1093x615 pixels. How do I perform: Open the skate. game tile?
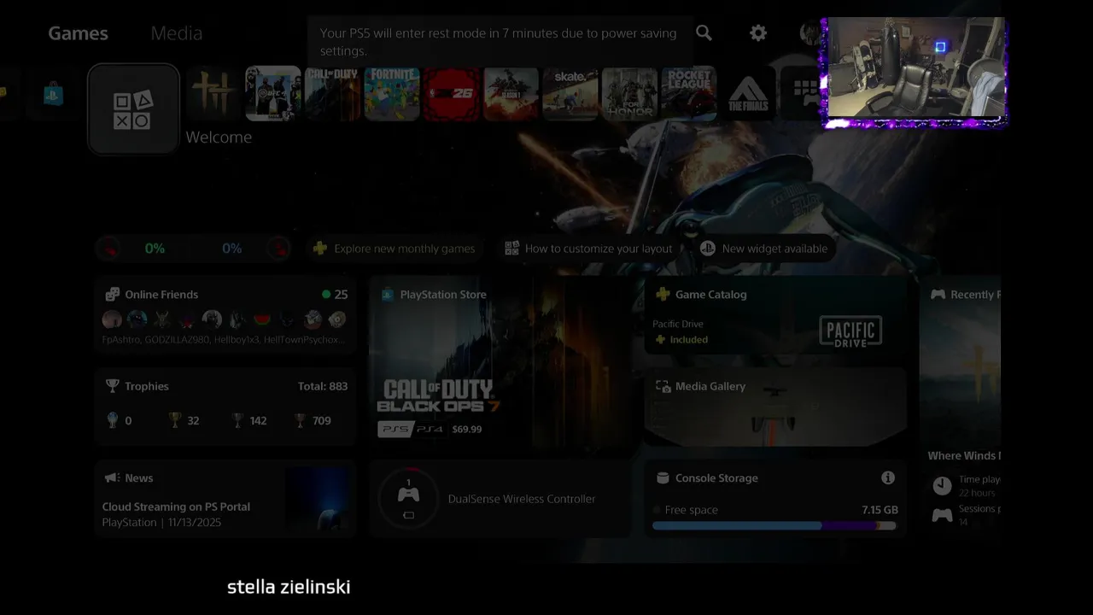[x=570, y=93]
